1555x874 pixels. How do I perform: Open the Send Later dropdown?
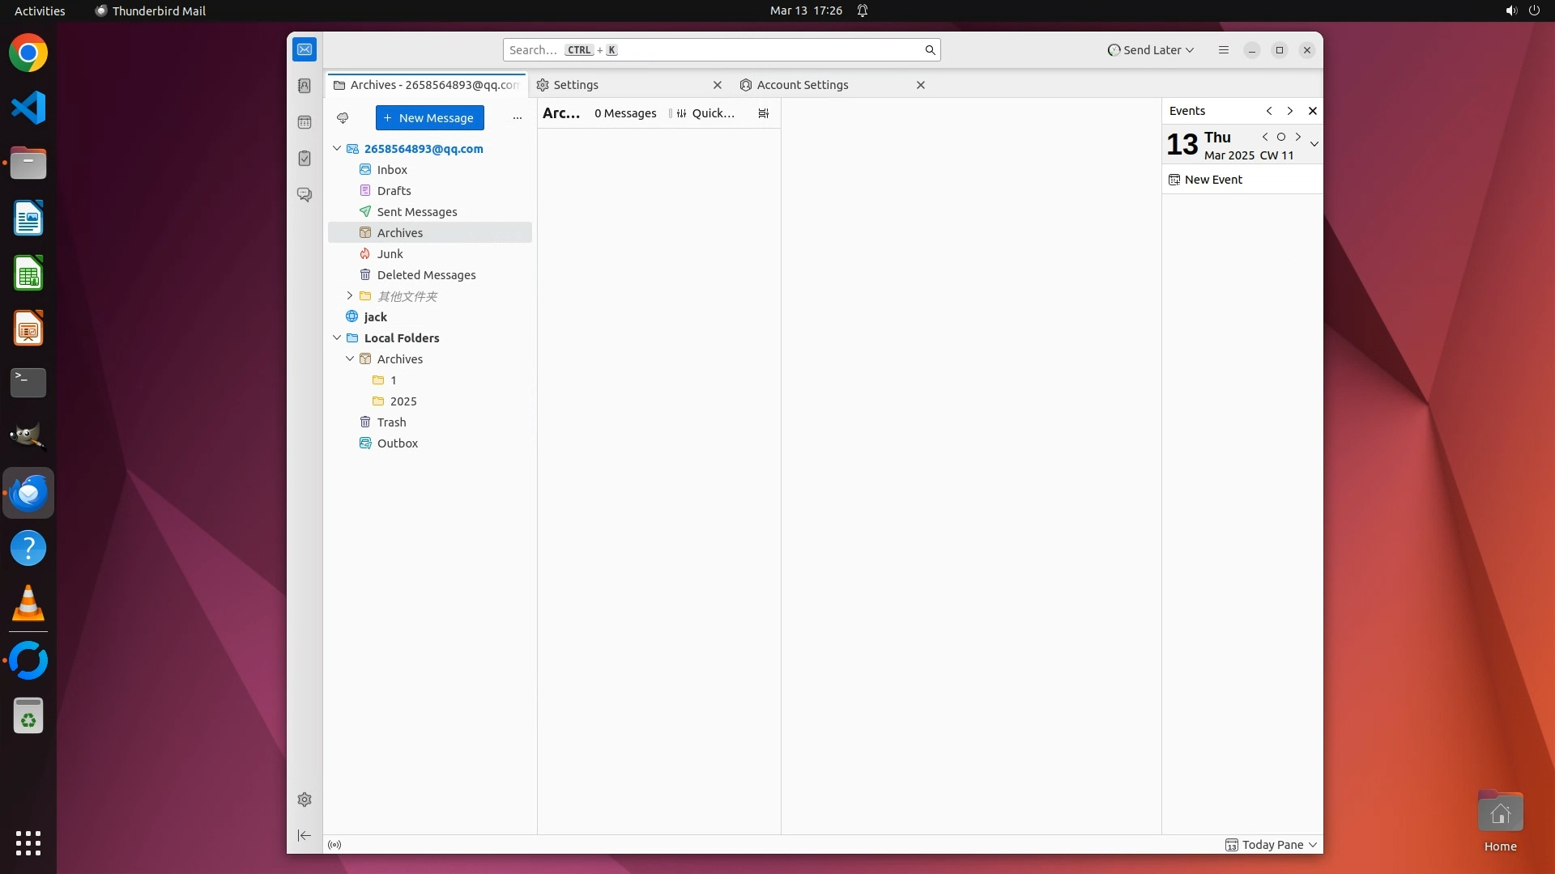(x=1151, y=50)
